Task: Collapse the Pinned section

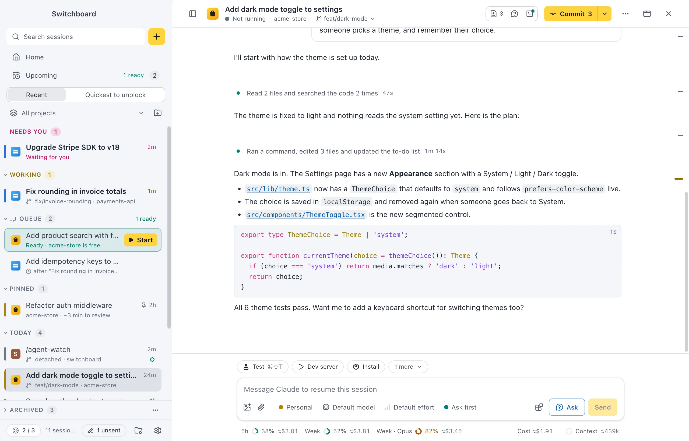Action: pos(5,289)
